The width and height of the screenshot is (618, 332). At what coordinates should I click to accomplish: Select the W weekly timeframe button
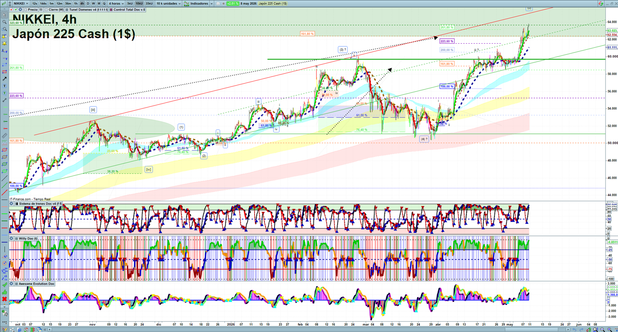pyautogui.click(x=93, y=3)
